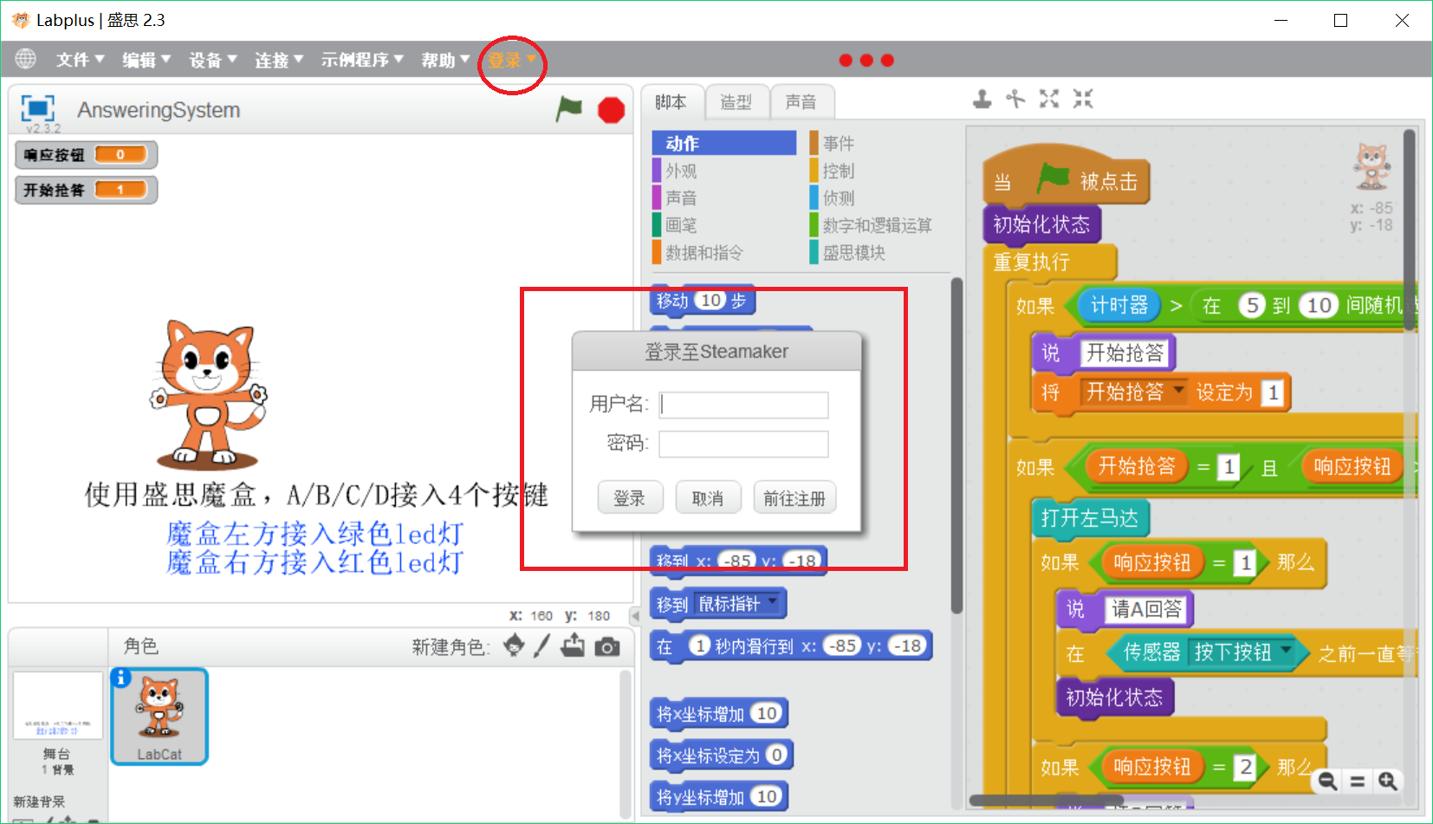1433x824 pixels.
Task: Start the program with green flag
Action: coord(568,109)
